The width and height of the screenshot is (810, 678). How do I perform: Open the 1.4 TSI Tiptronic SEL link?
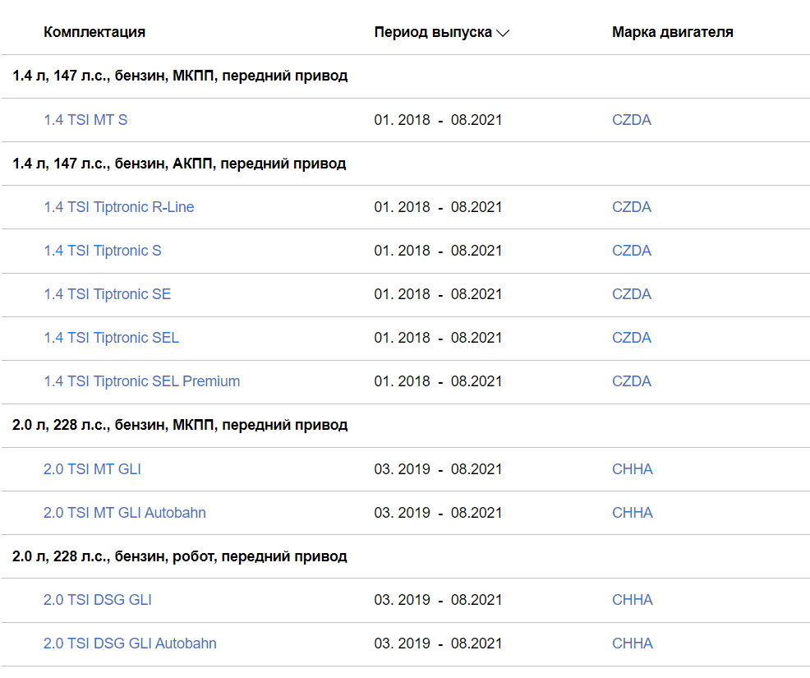pos(111,338)
